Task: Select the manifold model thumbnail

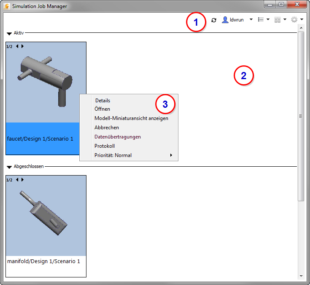Action: [46, 216]
